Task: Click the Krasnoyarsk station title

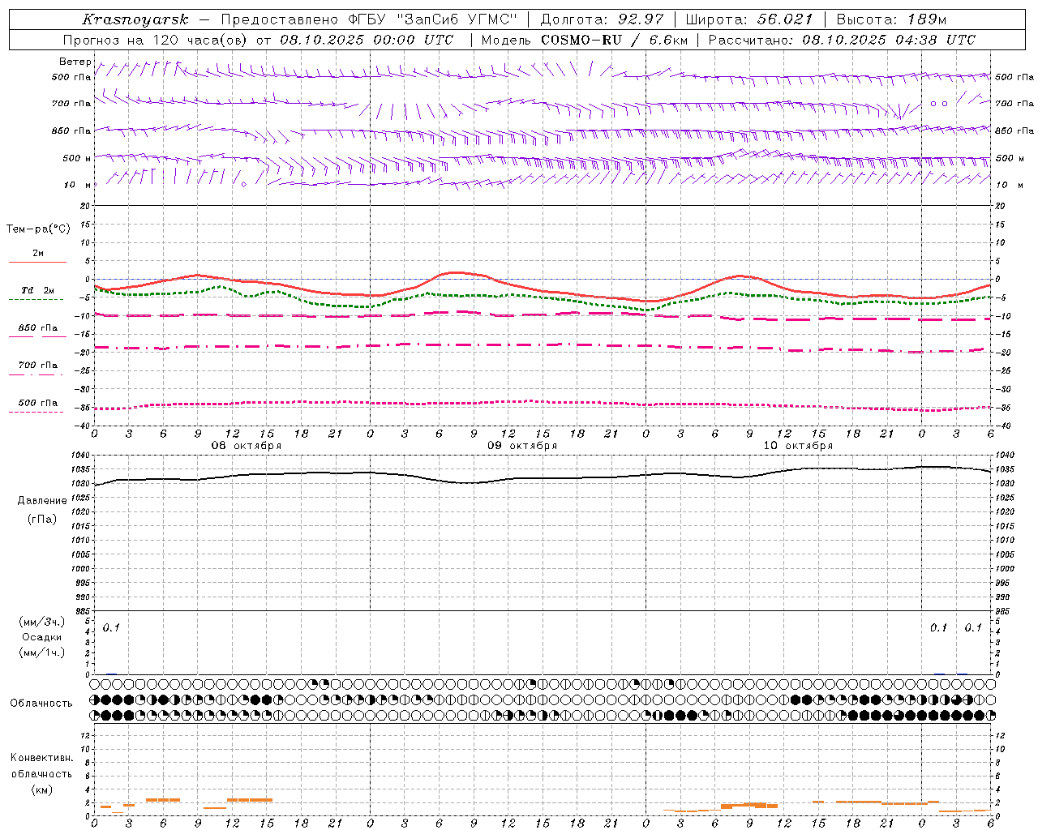Action: click(135, 19)
